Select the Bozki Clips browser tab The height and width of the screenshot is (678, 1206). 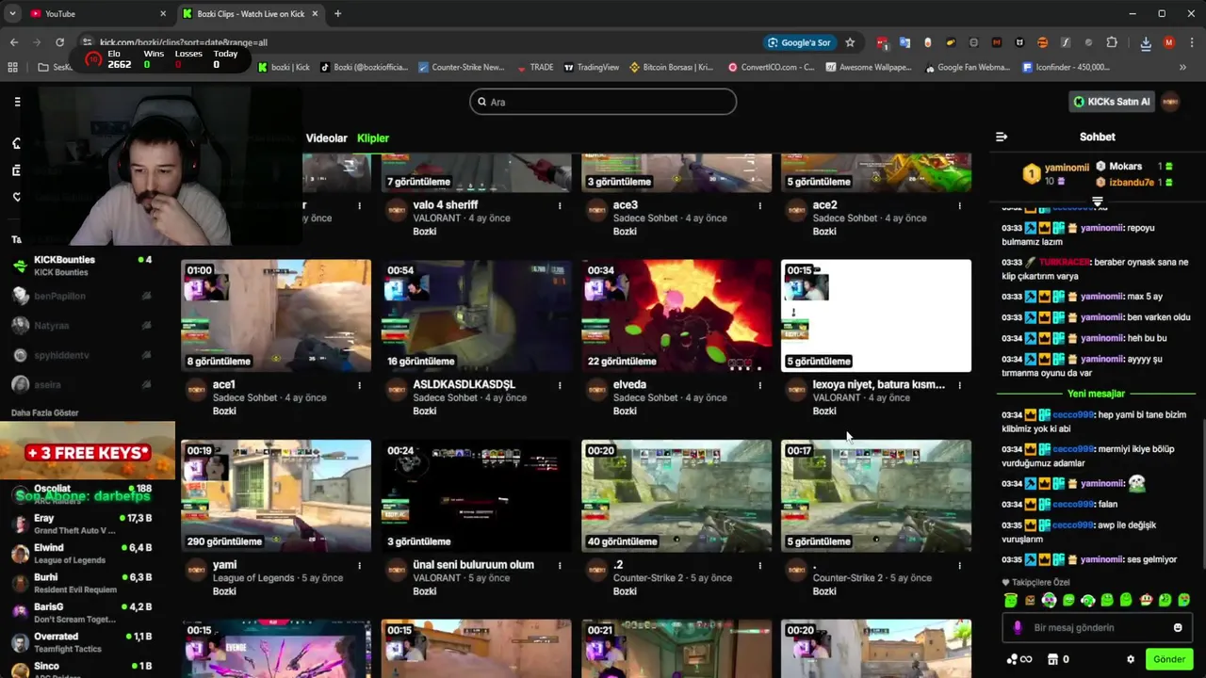[252, 13]
